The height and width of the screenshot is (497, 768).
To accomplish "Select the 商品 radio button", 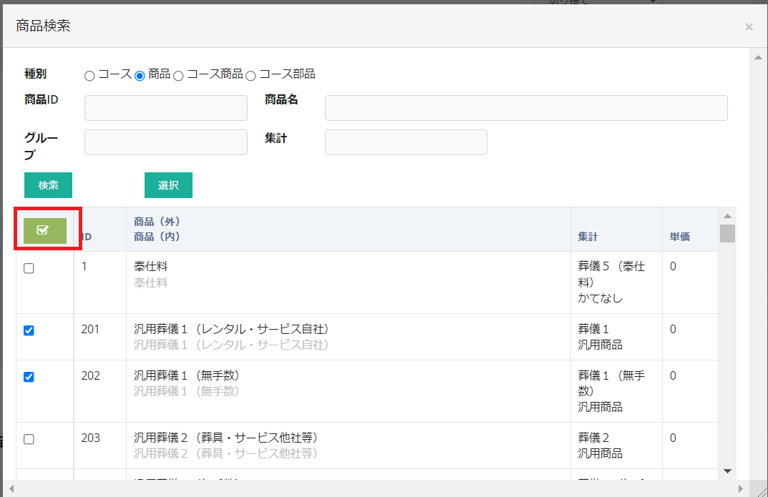I will click(140, 75).
